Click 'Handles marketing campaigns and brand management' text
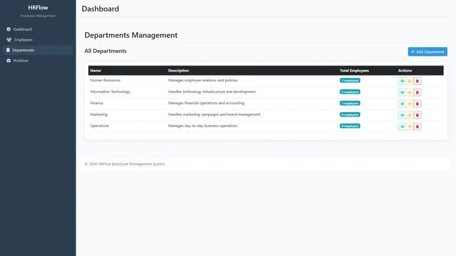456x256 pixels. tap(214, 114)
